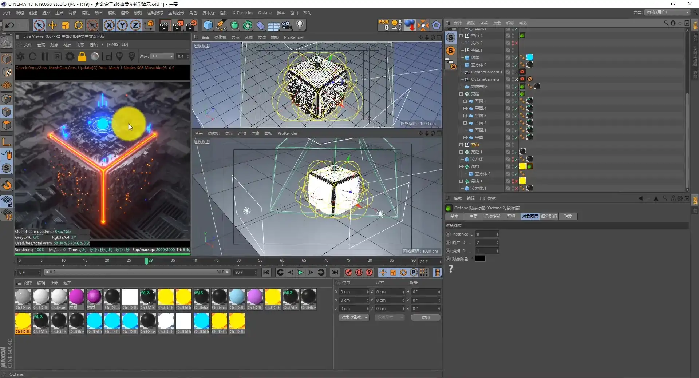This screenshot has width=699, height=378.
Task: Toggle X axis lock
Action: pyautogui.click(x=109, y=25)
